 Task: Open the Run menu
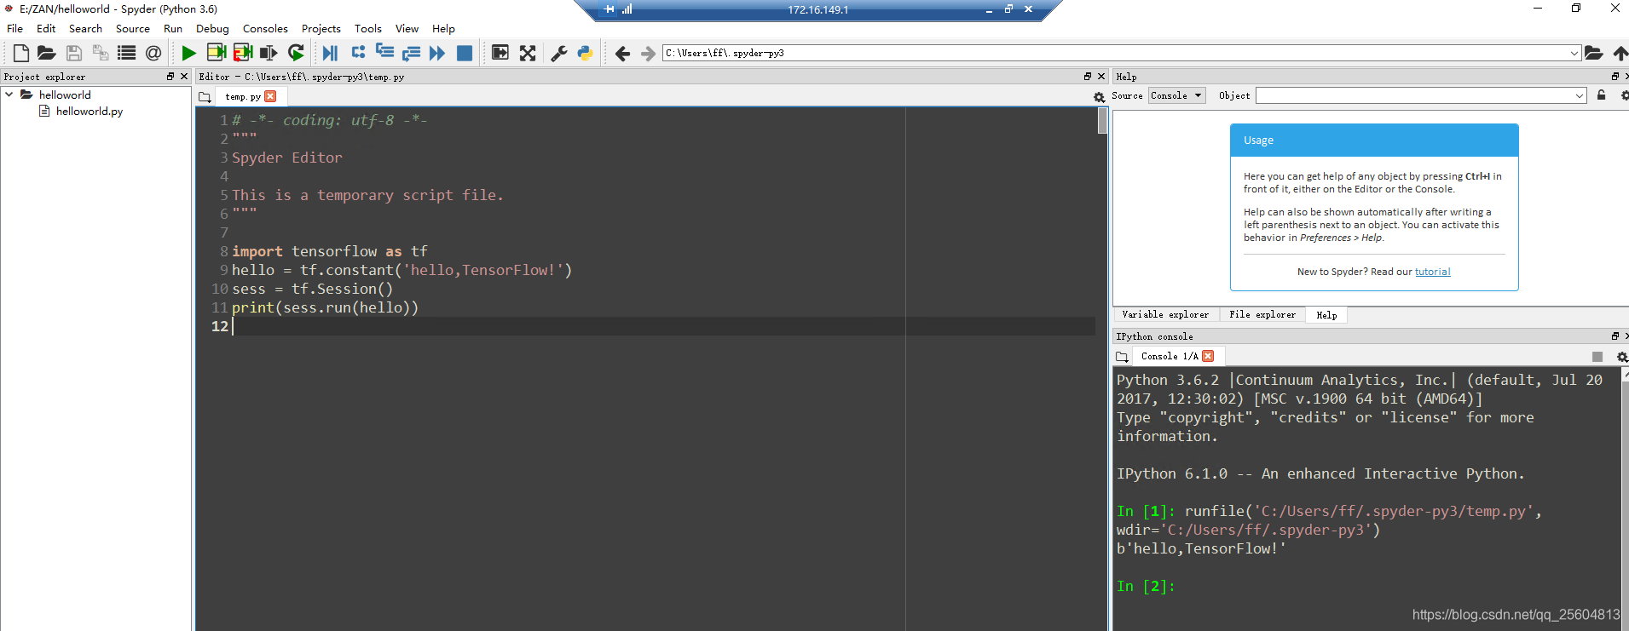[x=173, y=28]
